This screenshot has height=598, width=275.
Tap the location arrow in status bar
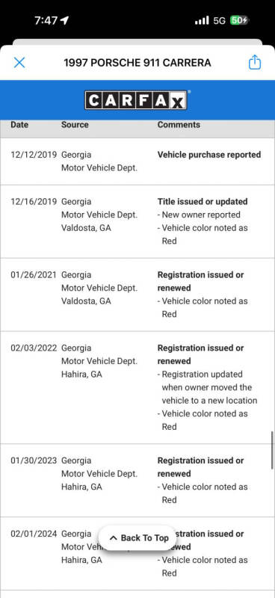pyautogui.click(x=64, y=20)
